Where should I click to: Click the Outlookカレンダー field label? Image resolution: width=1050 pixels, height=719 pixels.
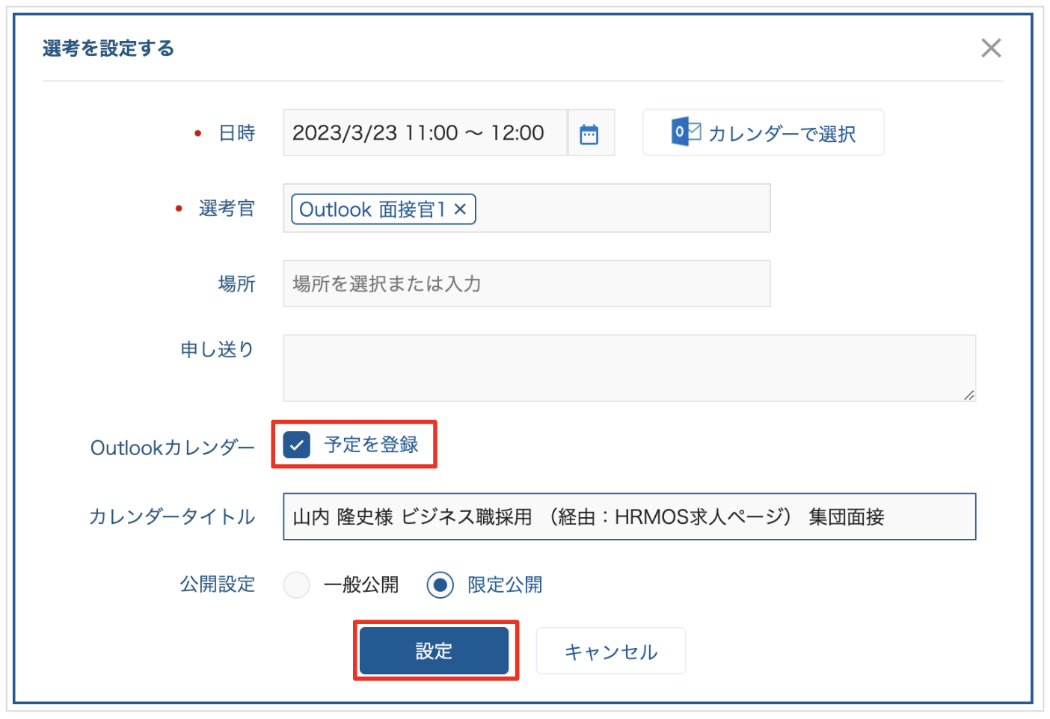(x=173, y=448)
